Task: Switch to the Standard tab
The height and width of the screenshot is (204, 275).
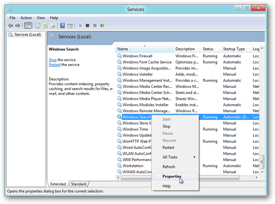Action: tap(79, 184)
